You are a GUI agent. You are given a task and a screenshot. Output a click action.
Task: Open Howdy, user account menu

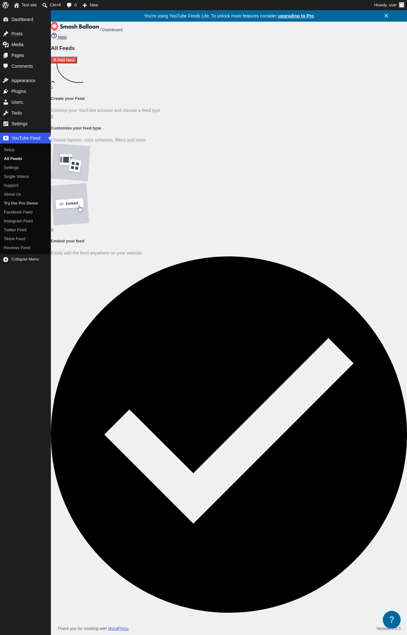point(389,5)
